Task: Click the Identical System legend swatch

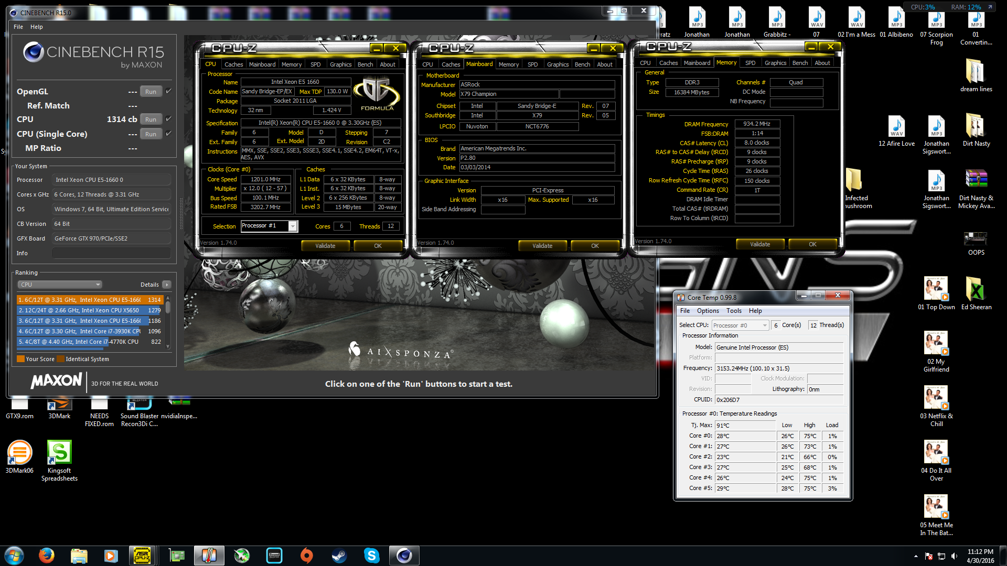Action: [61, 359]
